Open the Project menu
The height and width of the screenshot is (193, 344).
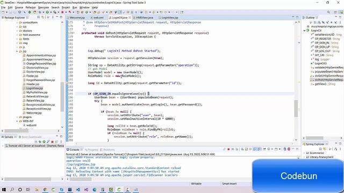click(x=66, y=8)
